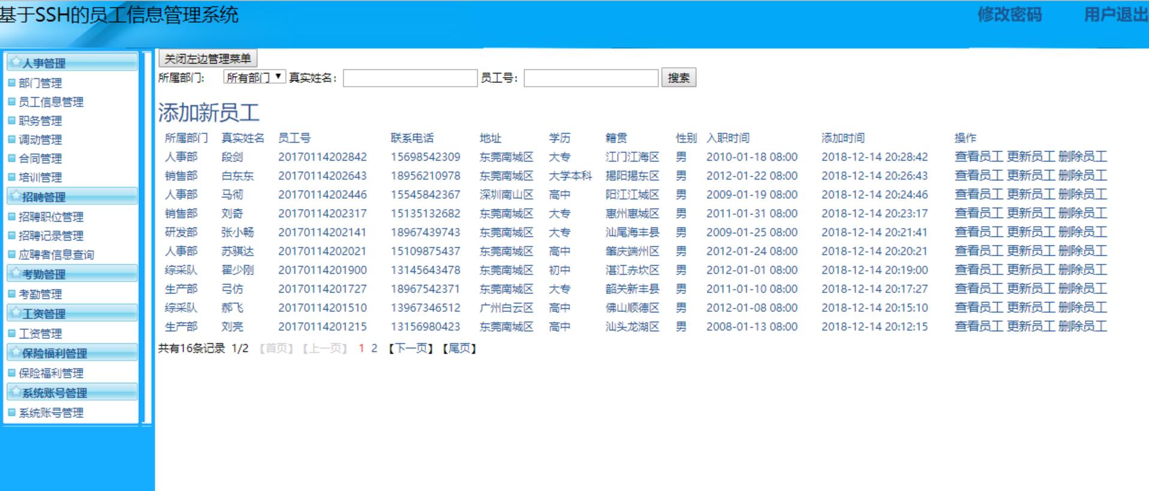Screen dimensions: 1149x491
Task: Click 删除员工 for employee 马彻
Action: (1082, 195)
